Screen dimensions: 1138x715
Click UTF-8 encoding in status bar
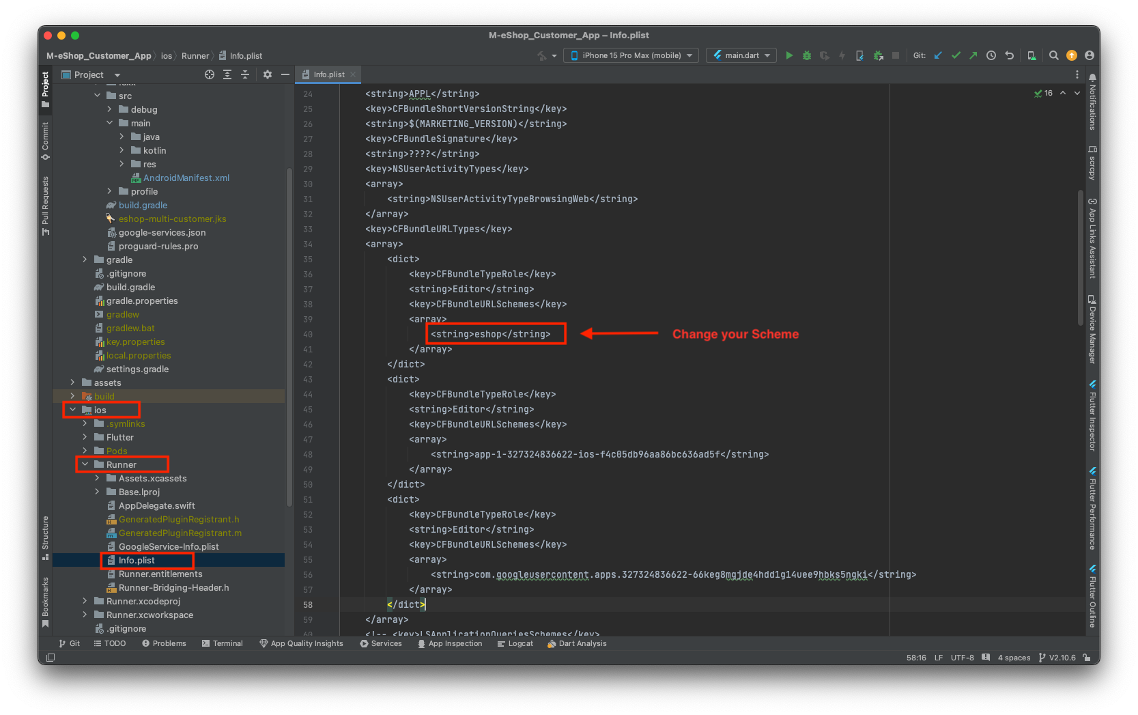pos(962,658)
